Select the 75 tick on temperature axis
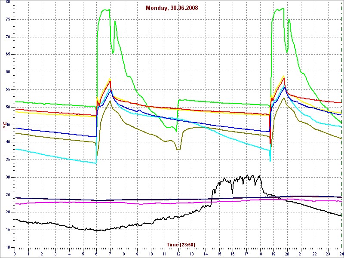 pos(7,19)
